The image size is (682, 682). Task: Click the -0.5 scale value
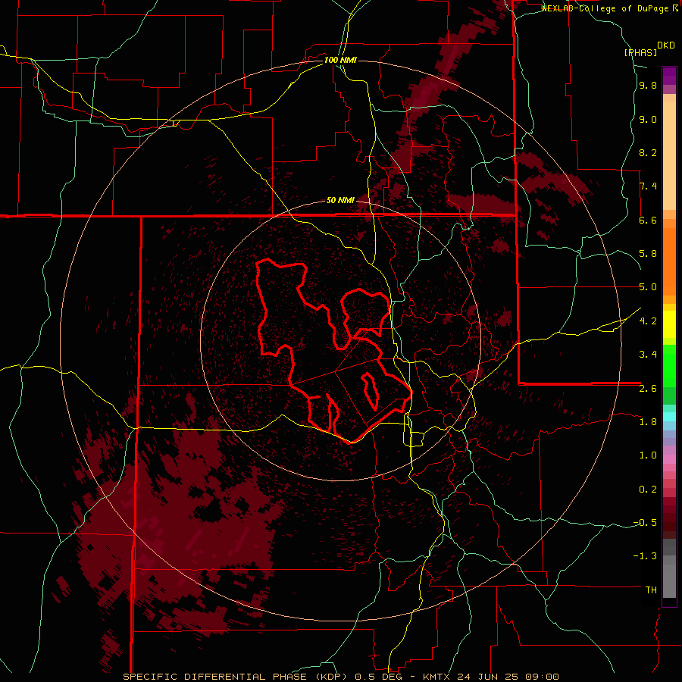point(645,523)
